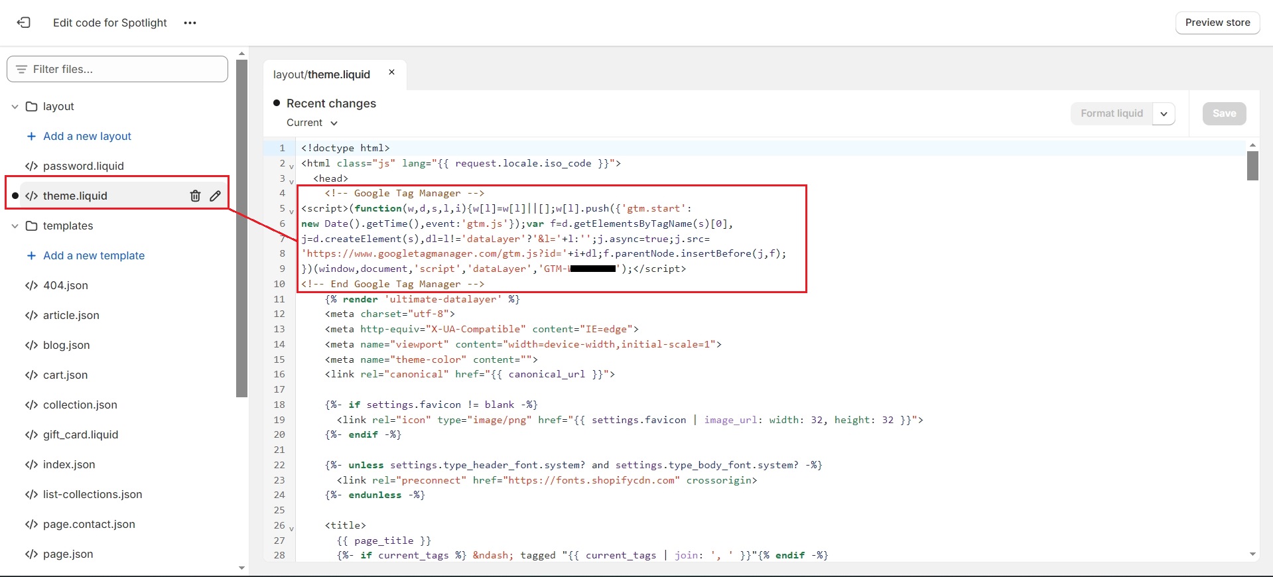Viewport: 1273px width, 577px height.
Task: Click Add a new layout link
Action: 87,136
